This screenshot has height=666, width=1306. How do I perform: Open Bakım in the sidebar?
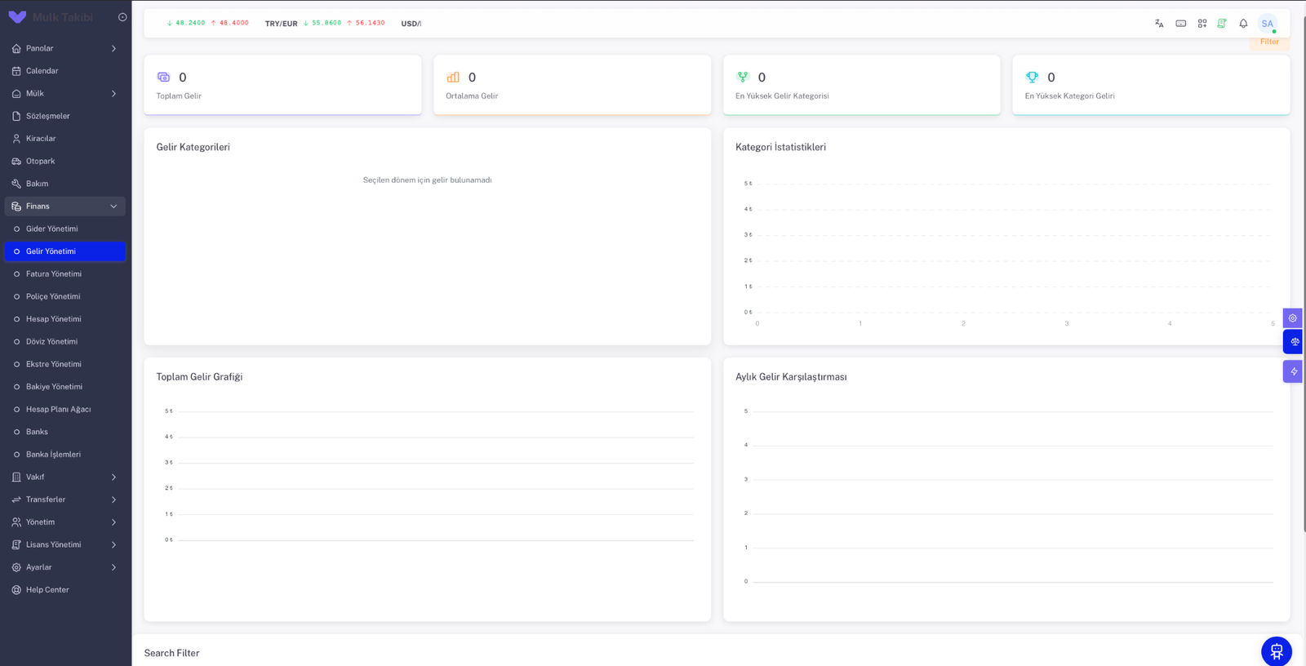click(x=65, y=184)
